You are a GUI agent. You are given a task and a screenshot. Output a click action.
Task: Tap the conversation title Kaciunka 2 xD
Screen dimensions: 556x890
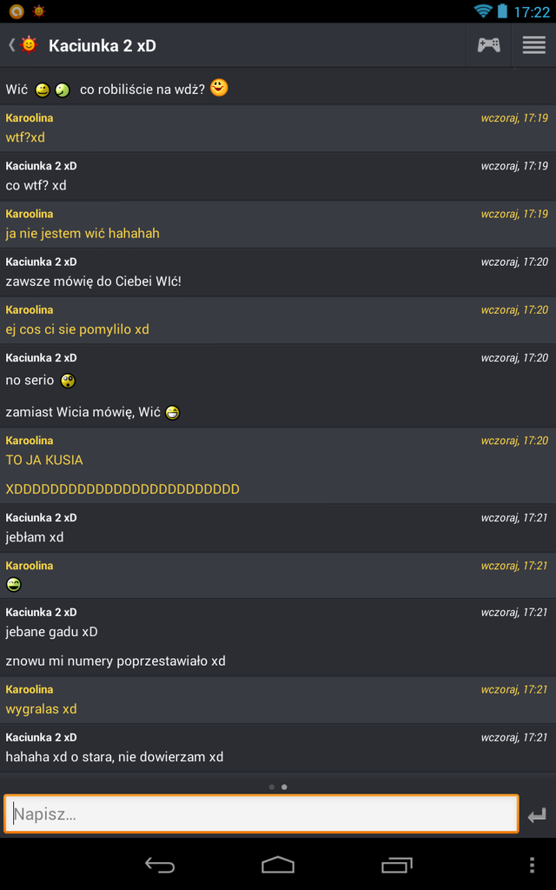coord(103,45)
